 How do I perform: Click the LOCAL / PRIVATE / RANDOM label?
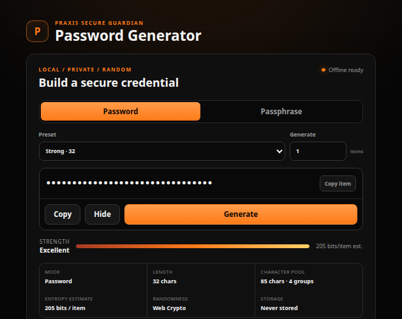tap(85, 70)
